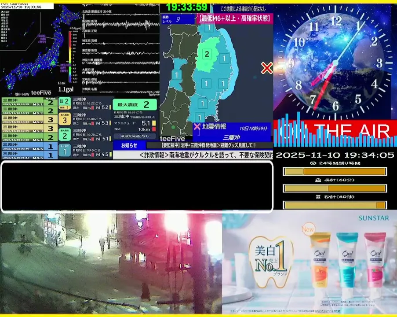Image resolution: width=397 pixels, height=317 pixels.
Task: Click the hourglass icon beside 秒針(60秒)
Action: coord(318,197)
